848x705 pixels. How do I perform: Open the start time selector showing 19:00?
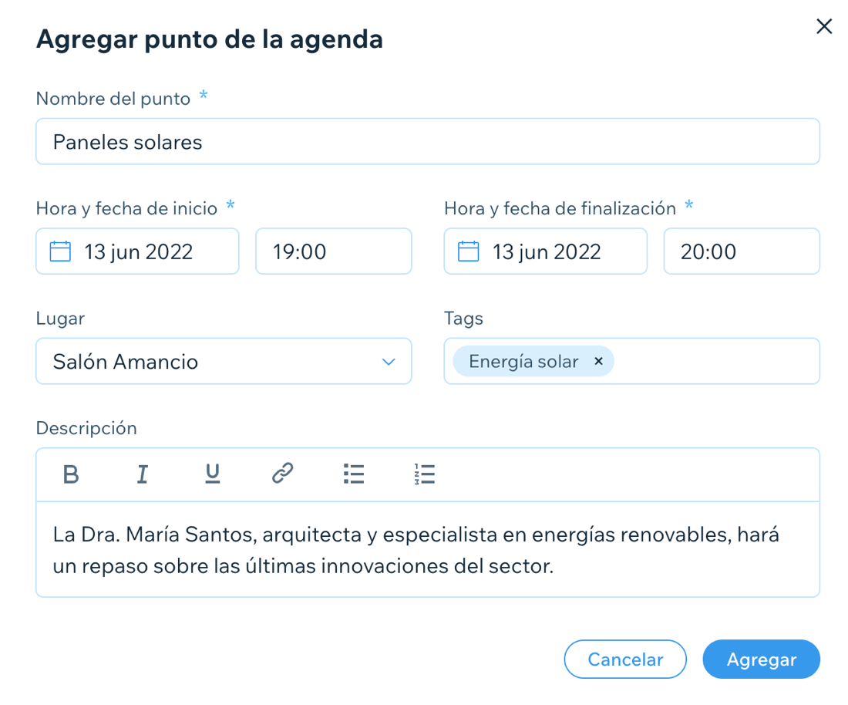click(333, 251)
